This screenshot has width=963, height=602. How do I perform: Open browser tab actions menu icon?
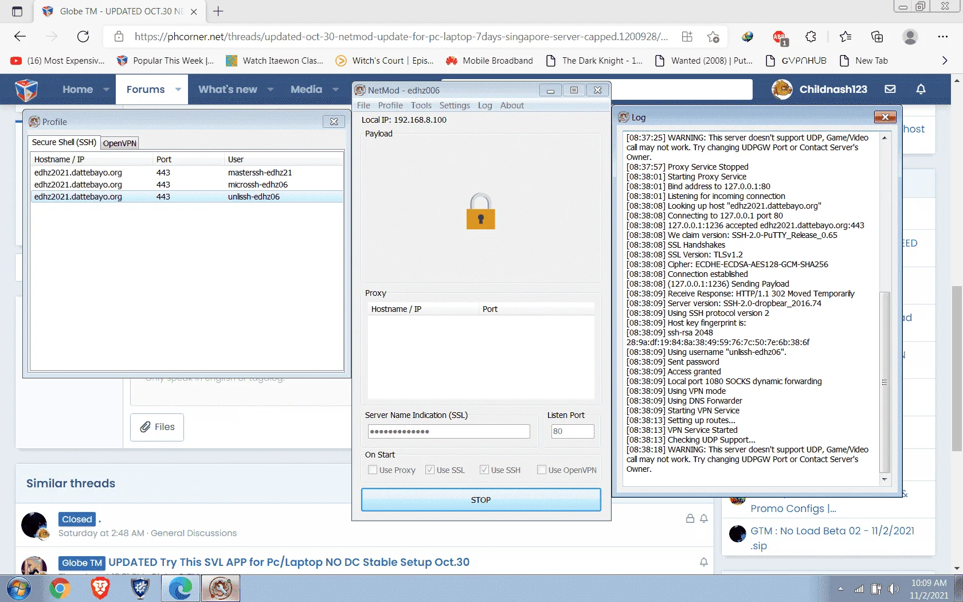(17, 11)
